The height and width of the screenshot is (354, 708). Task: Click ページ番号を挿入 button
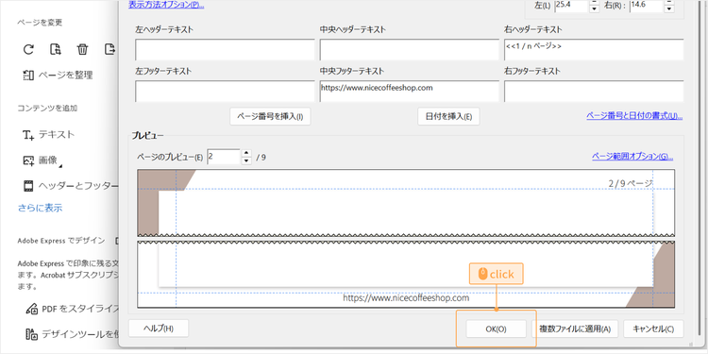[x=271, y=116]
